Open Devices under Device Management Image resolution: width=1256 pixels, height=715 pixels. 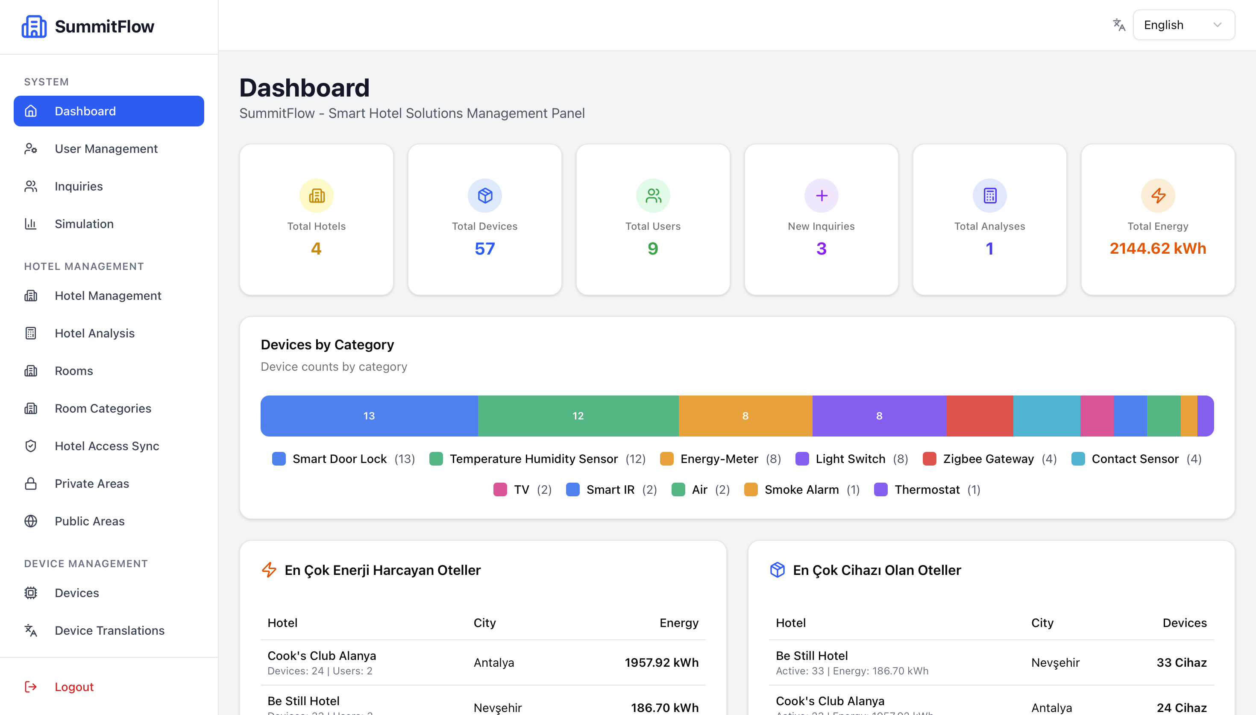[x=76, y=593]
